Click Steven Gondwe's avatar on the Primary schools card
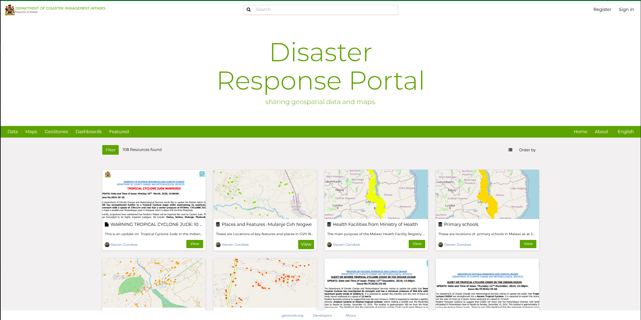641x320 pixels. tap(440, 244)
